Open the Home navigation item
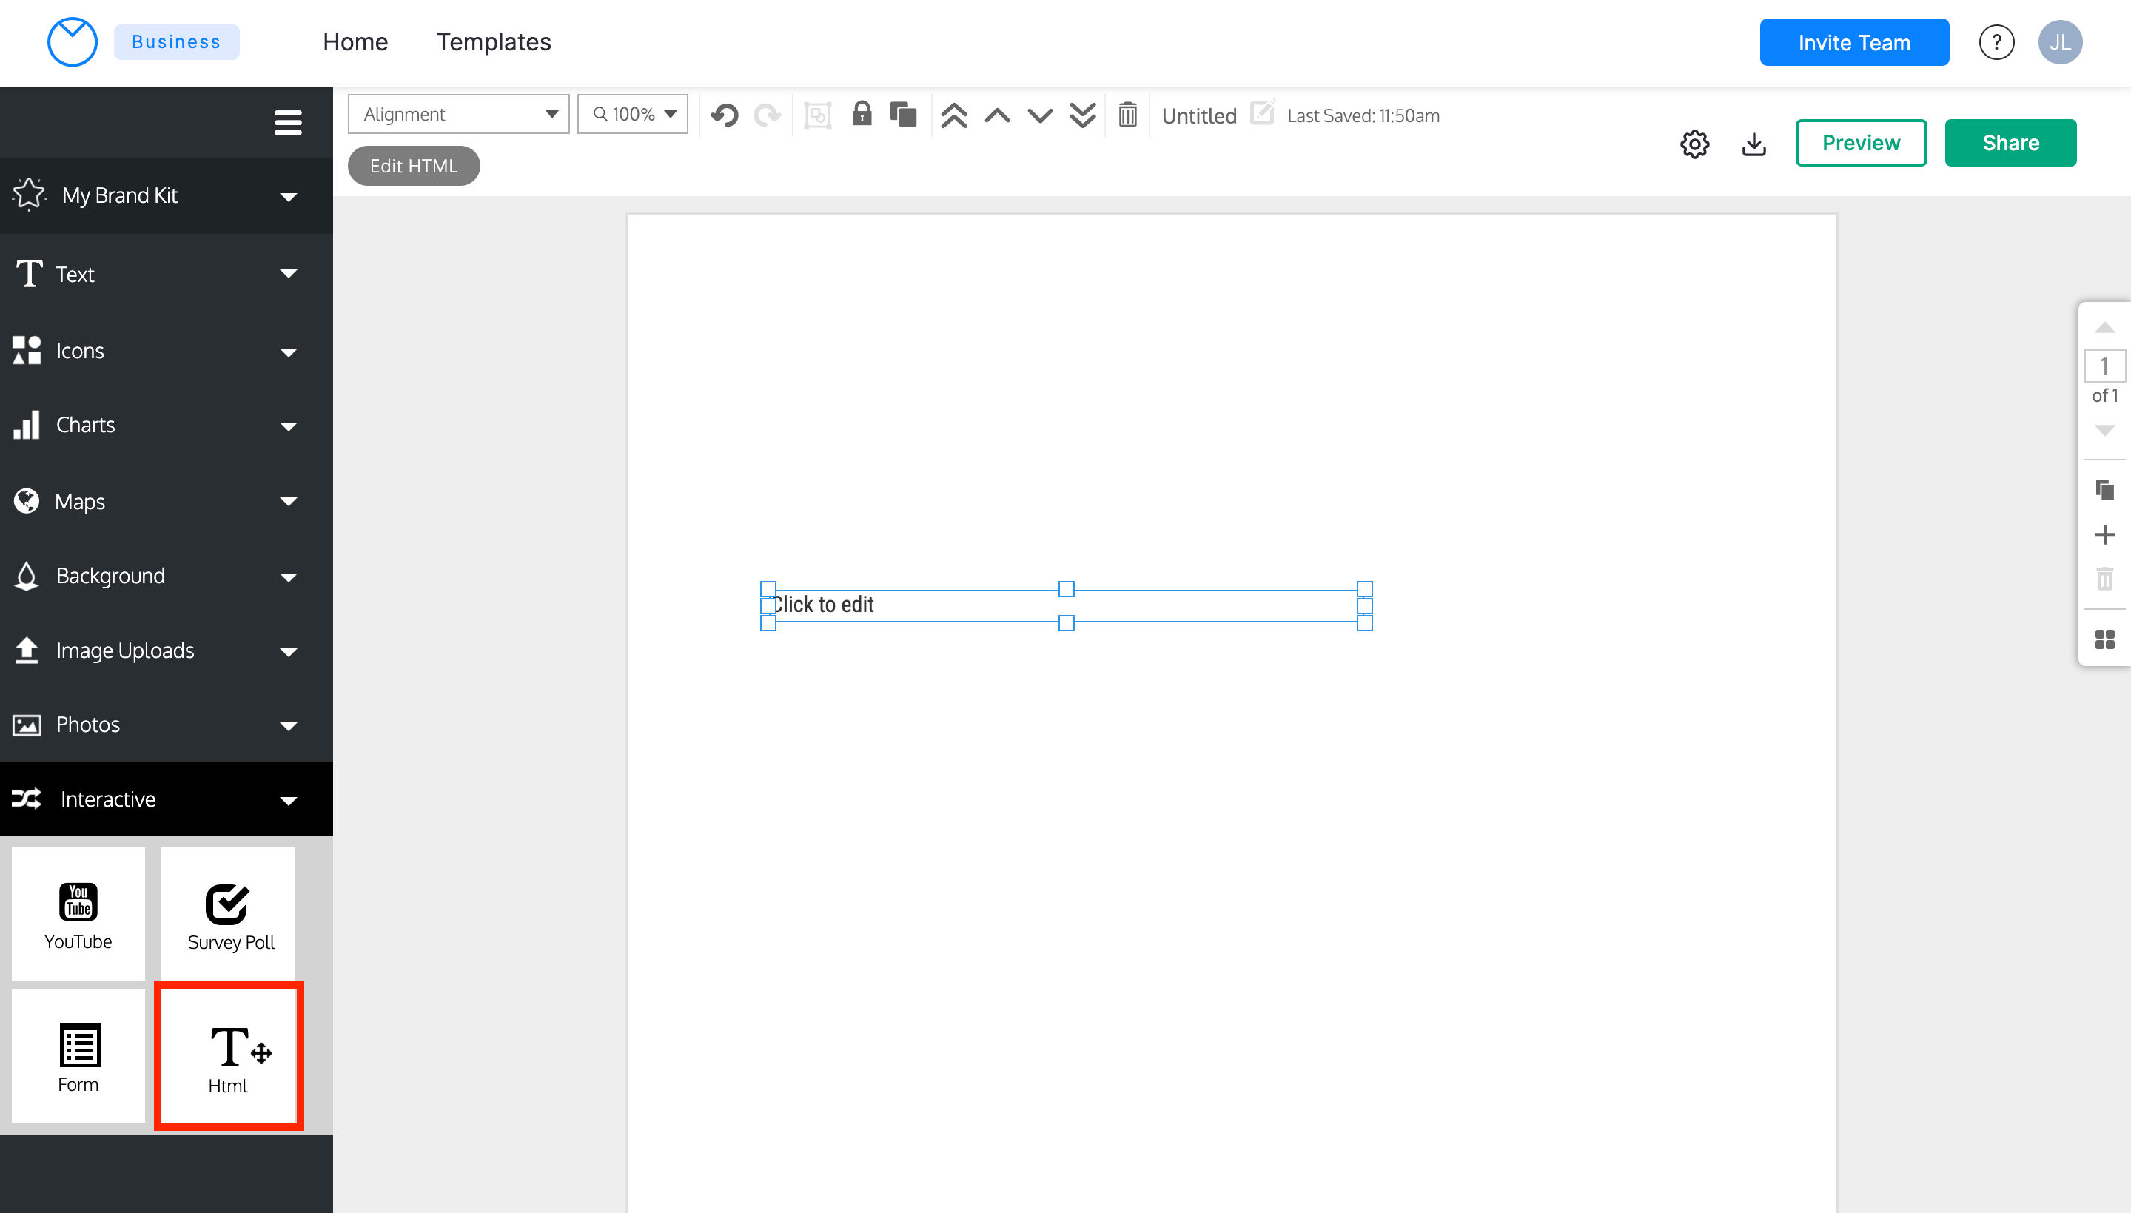Image resolution: width=2131 pixels, height=1213 pixels. [x=355, y=41]
